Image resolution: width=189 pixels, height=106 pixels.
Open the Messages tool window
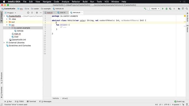click(x=45, y=101)
